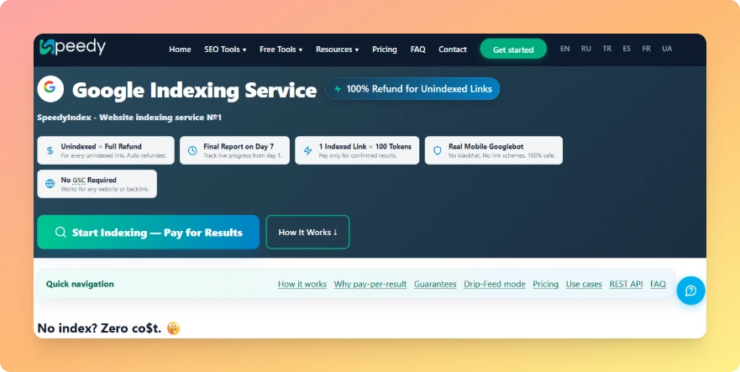This screenshot has width=740, height=372.
Task: Switch language to RU
Action: point(586,49)
